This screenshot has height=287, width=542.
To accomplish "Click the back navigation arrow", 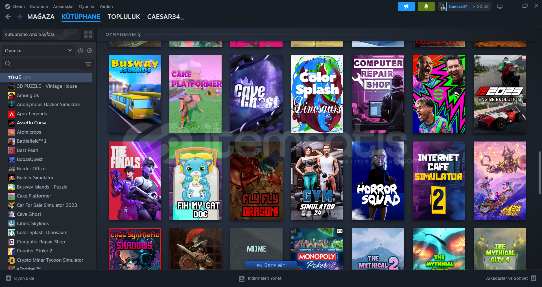I will click(8, 17).
